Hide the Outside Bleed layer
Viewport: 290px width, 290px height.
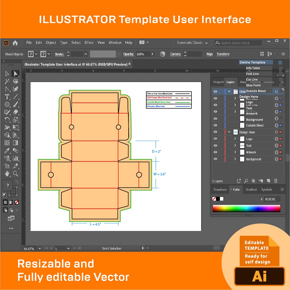[x=215, y=125]
